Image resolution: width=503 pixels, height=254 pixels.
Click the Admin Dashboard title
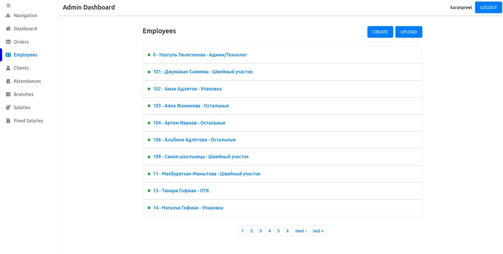click(89, 7)
